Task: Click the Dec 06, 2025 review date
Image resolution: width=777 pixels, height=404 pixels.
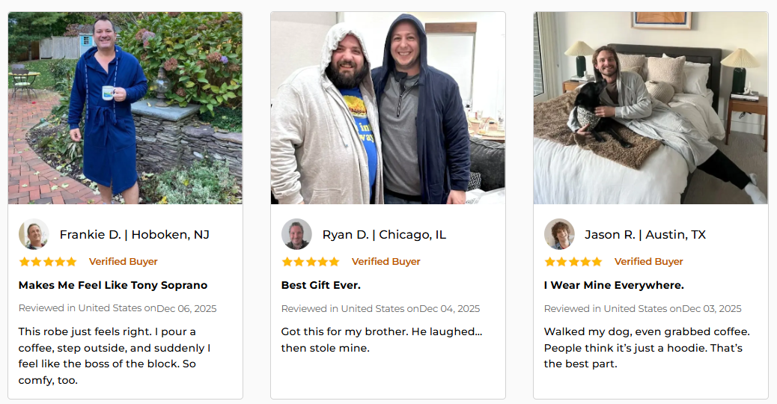Action: 187,308
